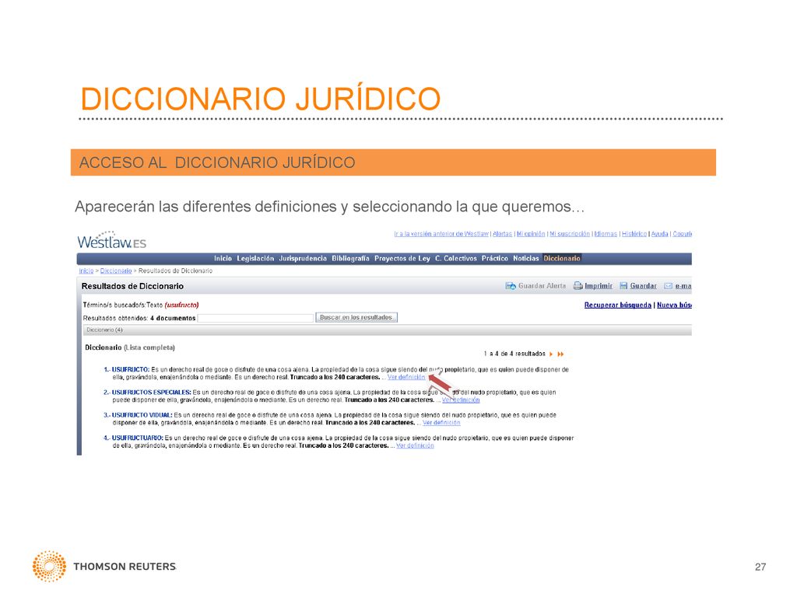This screenshot has height=597, width=797.
Task: Open the Noticias section
Action: coord(525,258)
